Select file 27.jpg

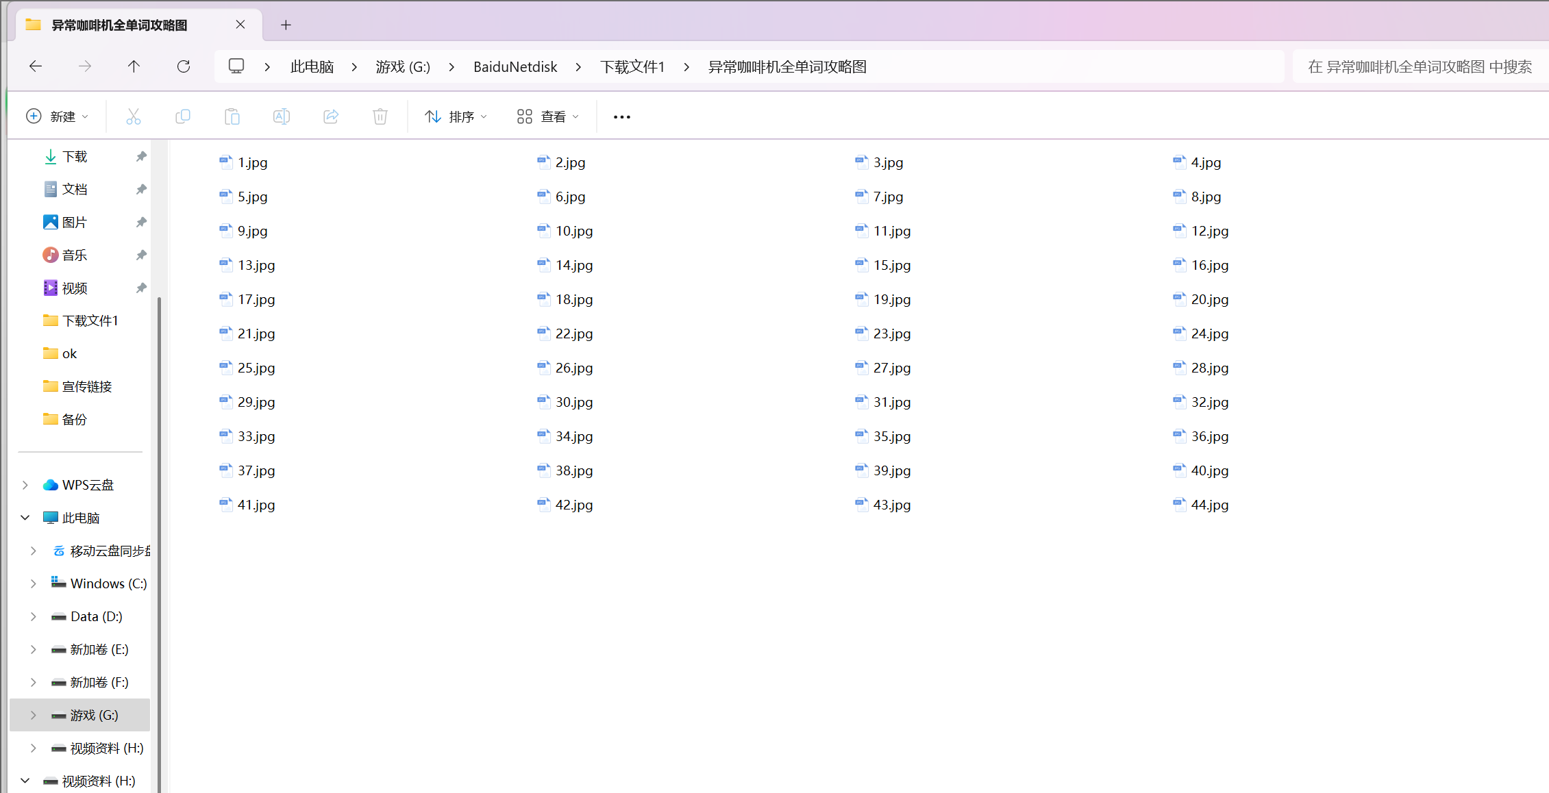click(883, 368)
